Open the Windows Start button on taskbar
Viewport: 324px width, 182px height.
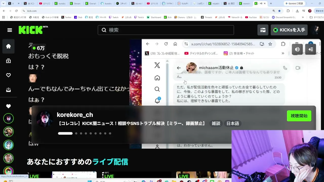point(90,181)
